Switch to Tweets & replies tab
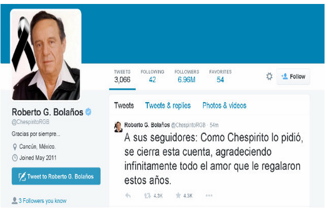The image size is (328, 211). click(x=168, y=105)
